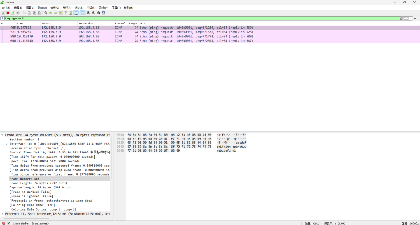Toggle packet list colorization
Viewport: 420px width, 225px height.
coord(82,13)
